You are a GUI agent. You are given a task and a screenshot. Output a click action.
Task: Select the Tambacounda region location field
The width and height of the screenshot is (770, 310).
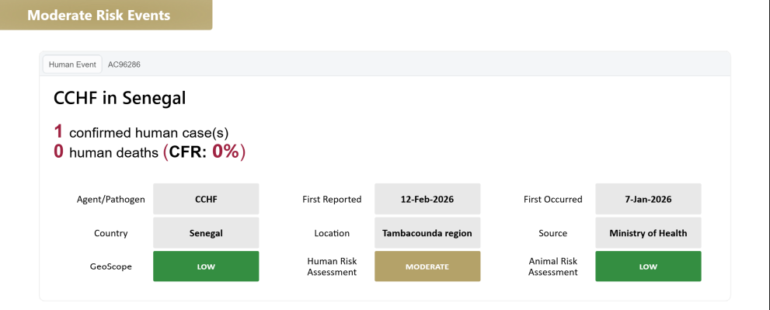click(x=427, y=233)
